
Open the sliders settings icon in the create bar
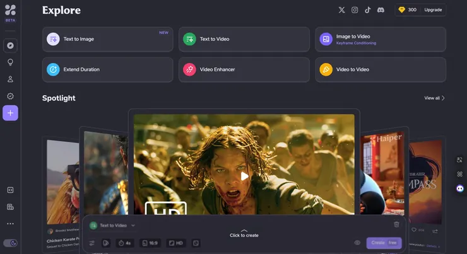click(92, 243)
